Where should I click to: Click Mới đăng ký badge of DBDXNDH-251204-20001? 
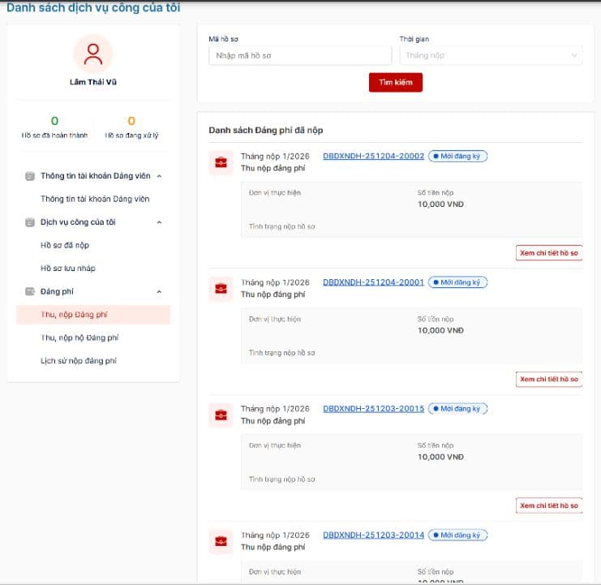pos(457,282)
